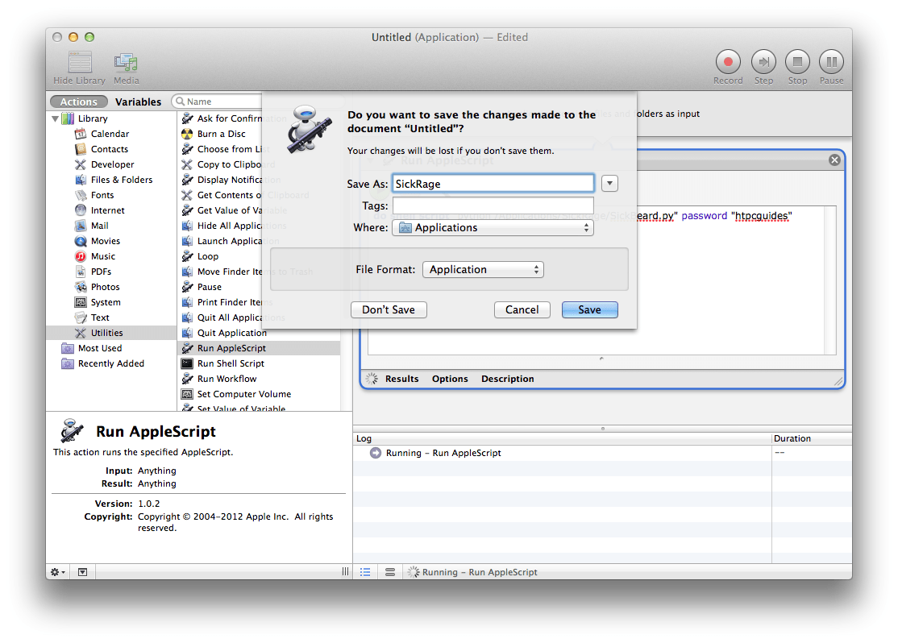
Task: Open the Media browser icon
Action: point(126,63)
